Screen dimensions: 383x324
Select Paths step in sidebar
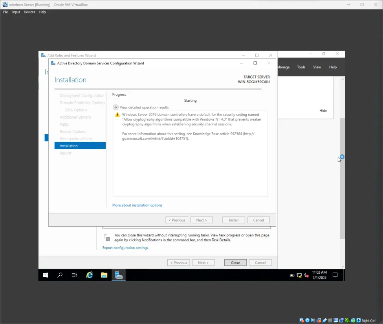pyautogui.click(x=64, y=124)
